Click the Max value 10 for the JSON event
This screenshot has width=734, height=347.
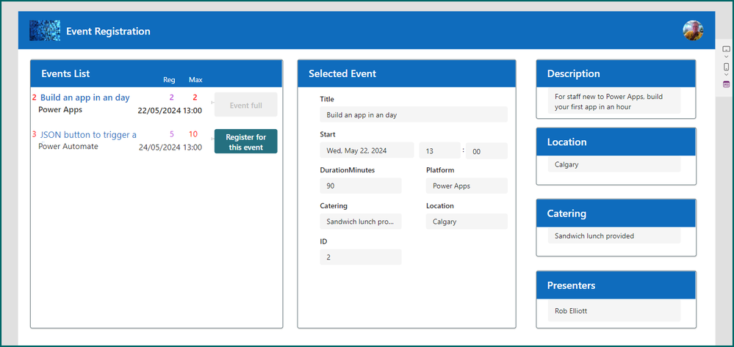(193, 134)
